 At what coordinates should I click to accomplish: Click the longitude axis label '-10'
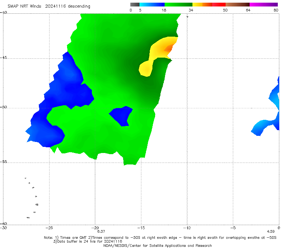coord(187,228)
